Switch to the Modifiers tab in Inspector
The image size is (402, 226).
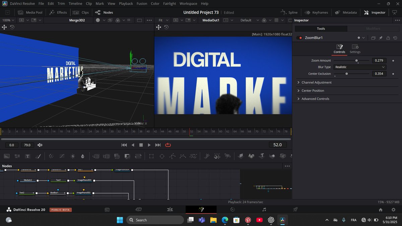pyautogui.click(x=373, y=28)
